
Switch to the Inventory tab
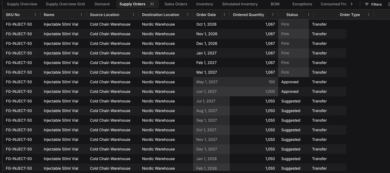pyautogui.click(x=205, y=4)
